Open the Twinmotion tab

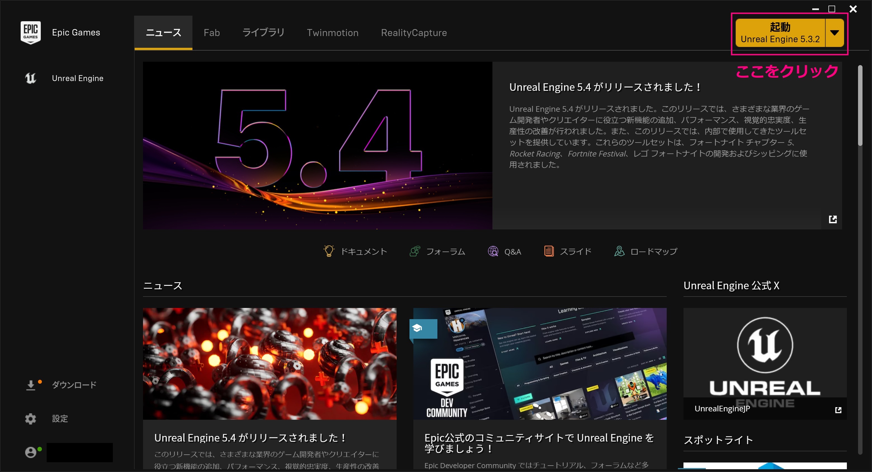point(333,32)
